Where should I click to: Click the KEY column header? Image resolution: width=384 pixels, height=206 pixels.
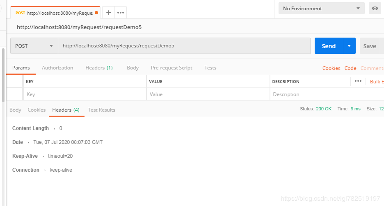point(30,81)
